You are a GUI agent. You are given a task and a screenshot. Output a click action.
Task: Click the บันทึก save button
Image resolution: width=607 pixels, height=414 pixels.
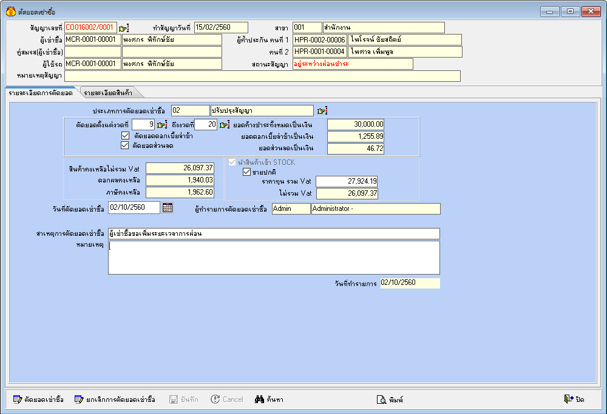(x=183, y=399)
